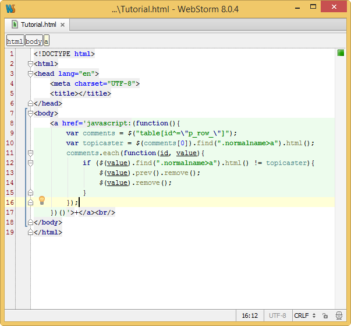Change the CRLF line separator

point(305,316)
